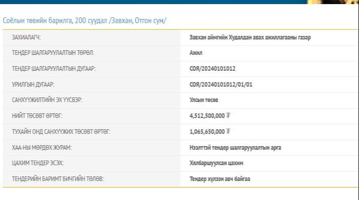Click the Тендер хүлээн авч байгаа status
359x200 pixels.
coord(220,179)
